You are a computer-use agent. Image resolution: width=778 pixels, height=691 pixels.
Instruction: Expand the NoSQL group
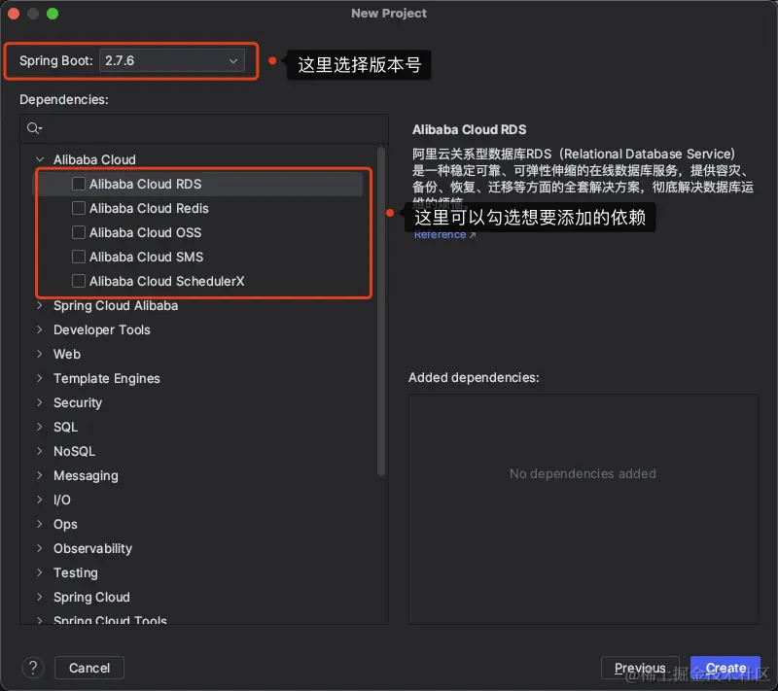[x=40, y=451]
